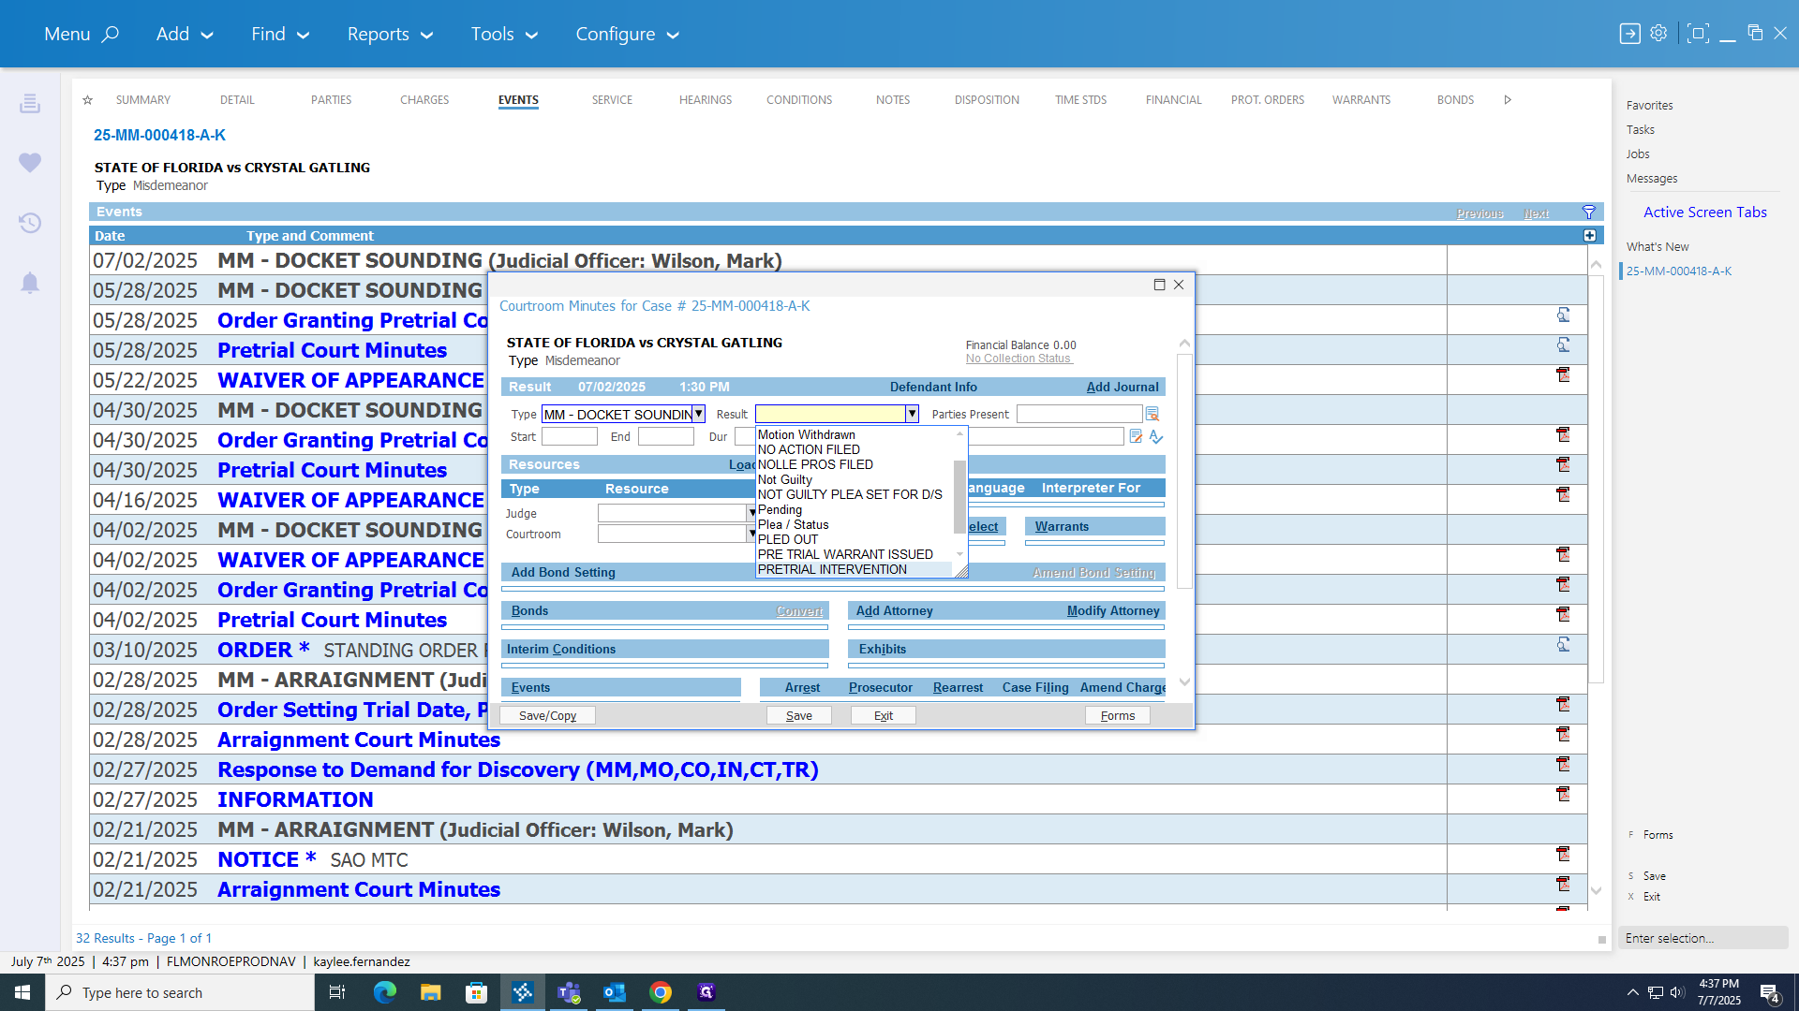This screenshot has width=1799, height=1011.
Task: Click the Save button in minutes dialog
Action: pos(799,715)
